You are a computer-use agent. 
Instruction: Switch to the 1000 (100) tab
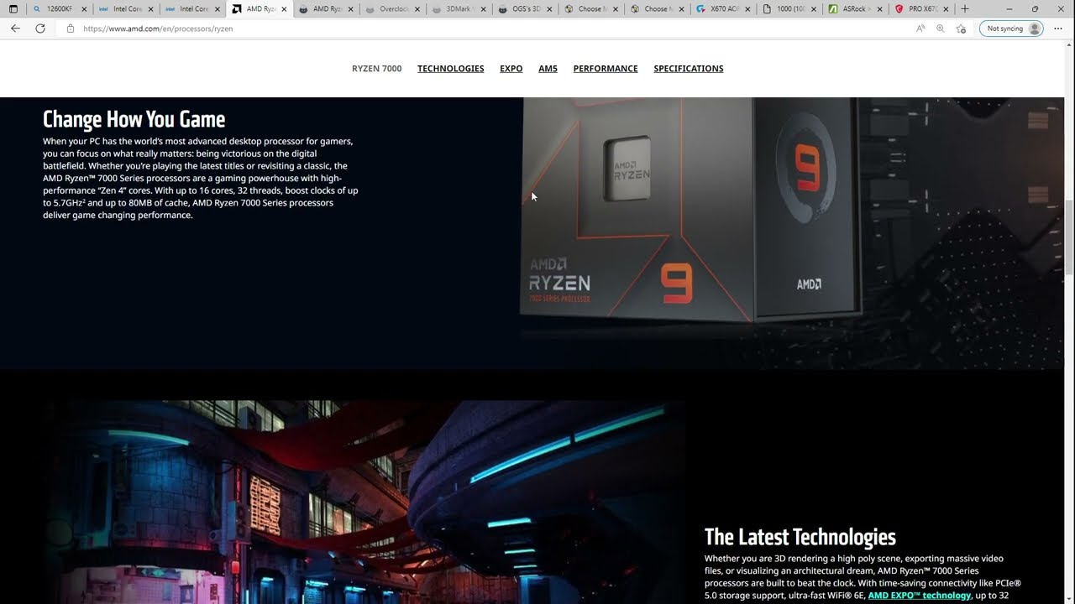tap(789, 9)
